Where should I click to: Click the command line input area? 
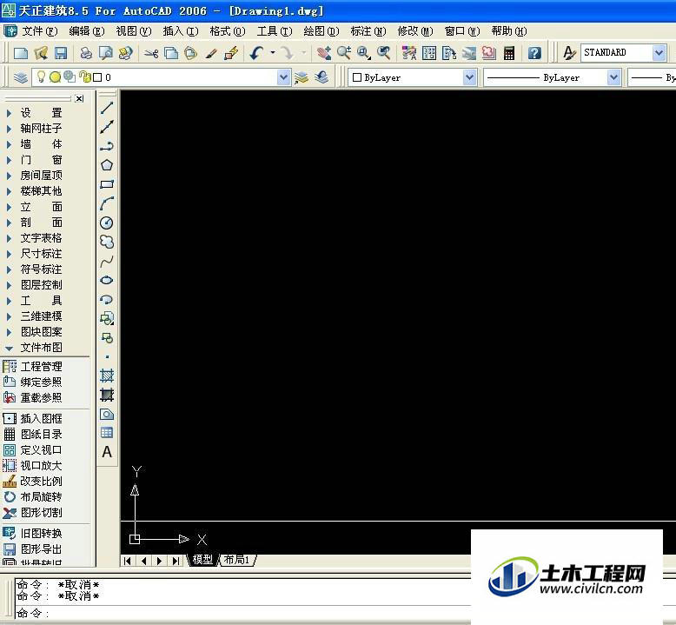(242, 613)
